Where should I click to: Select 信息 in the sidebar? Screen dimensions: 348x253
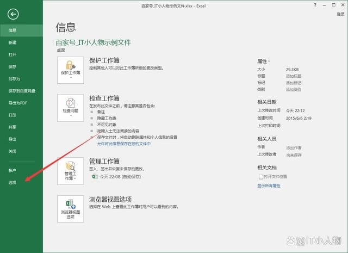[21, 30]
